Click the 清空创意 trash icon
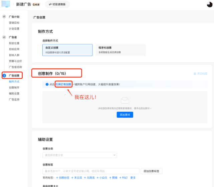The width and height of the screenshot is (214, 187). (x=195, y=74)
